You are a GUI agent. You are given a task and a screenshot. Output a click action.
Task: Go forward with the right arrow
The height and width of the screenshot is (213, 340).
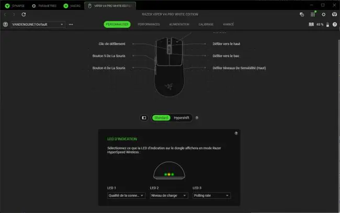(x=14, y=15)
